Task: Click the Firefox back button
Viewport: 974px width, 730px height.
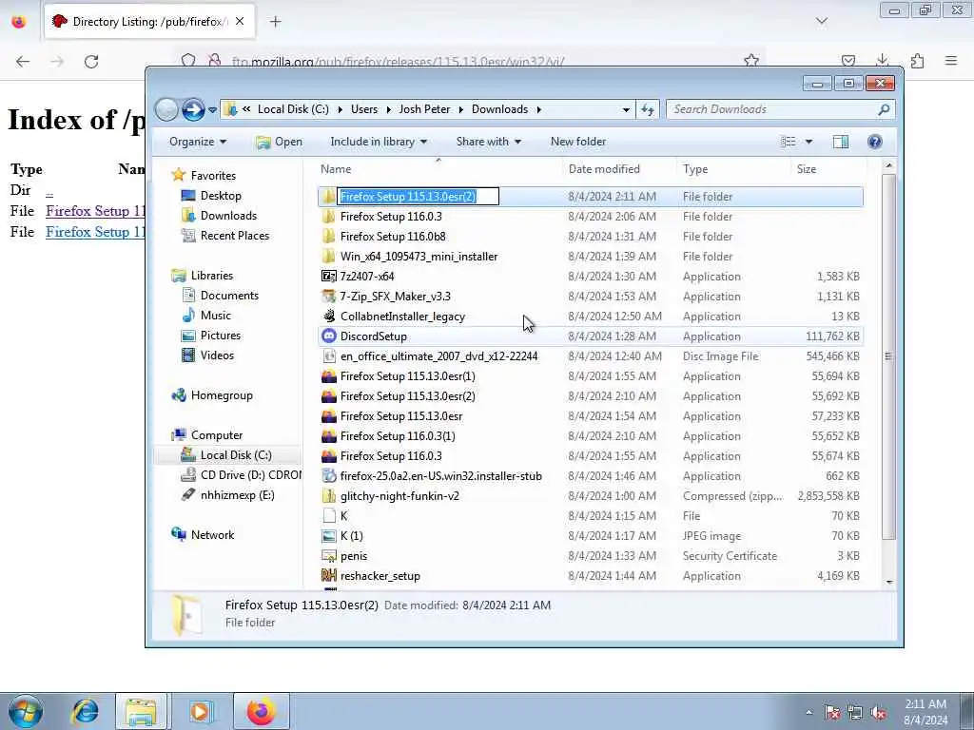Action: click(23, 62)
